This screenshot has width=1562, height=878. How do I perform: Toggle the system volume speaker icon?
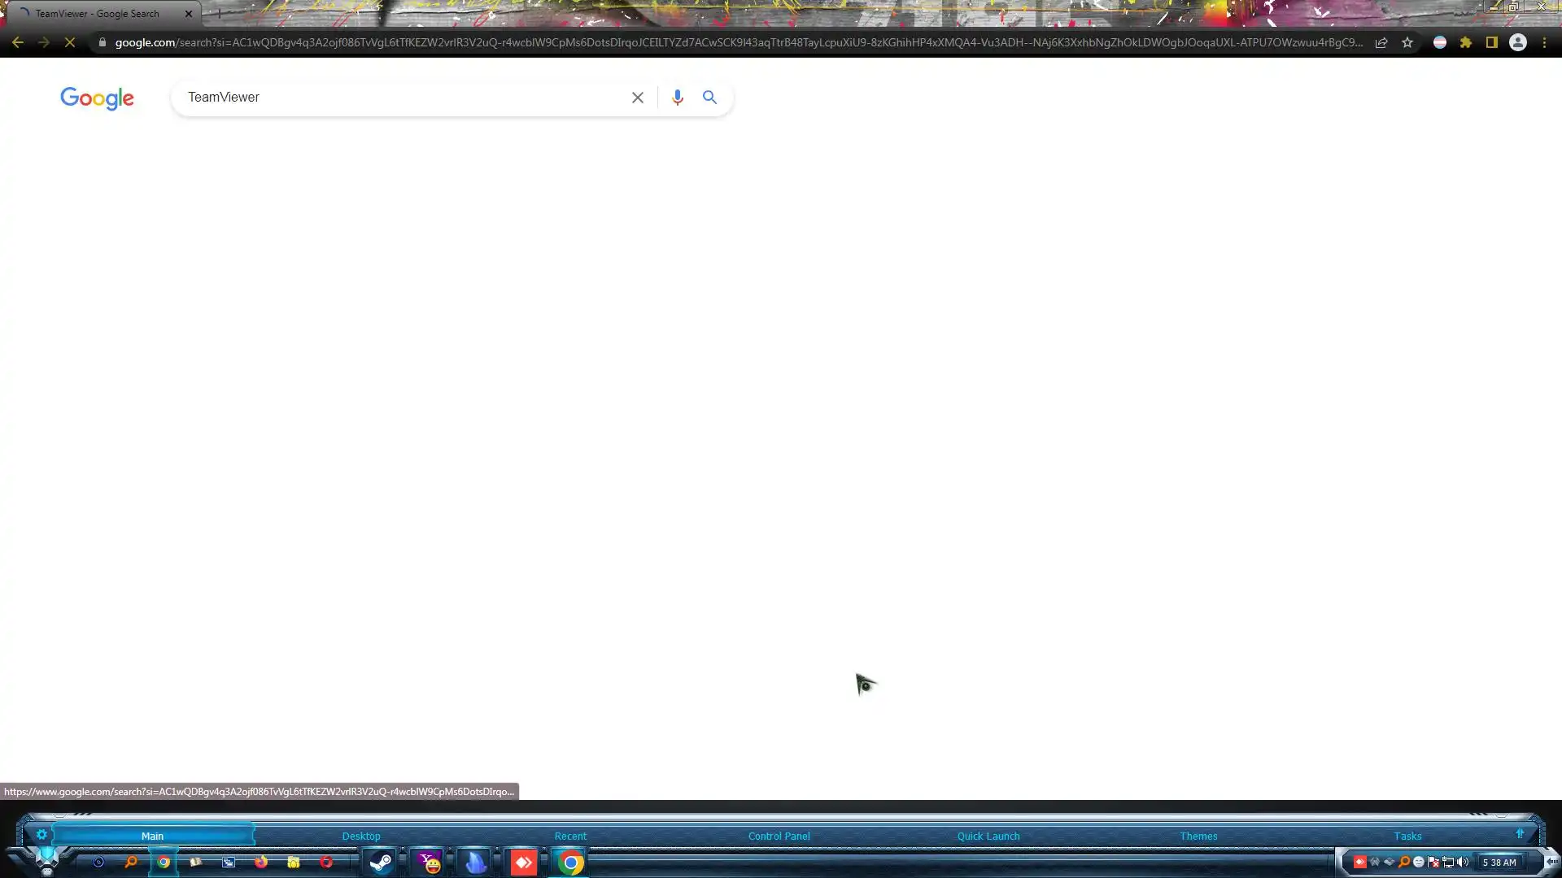(1463, 862)
